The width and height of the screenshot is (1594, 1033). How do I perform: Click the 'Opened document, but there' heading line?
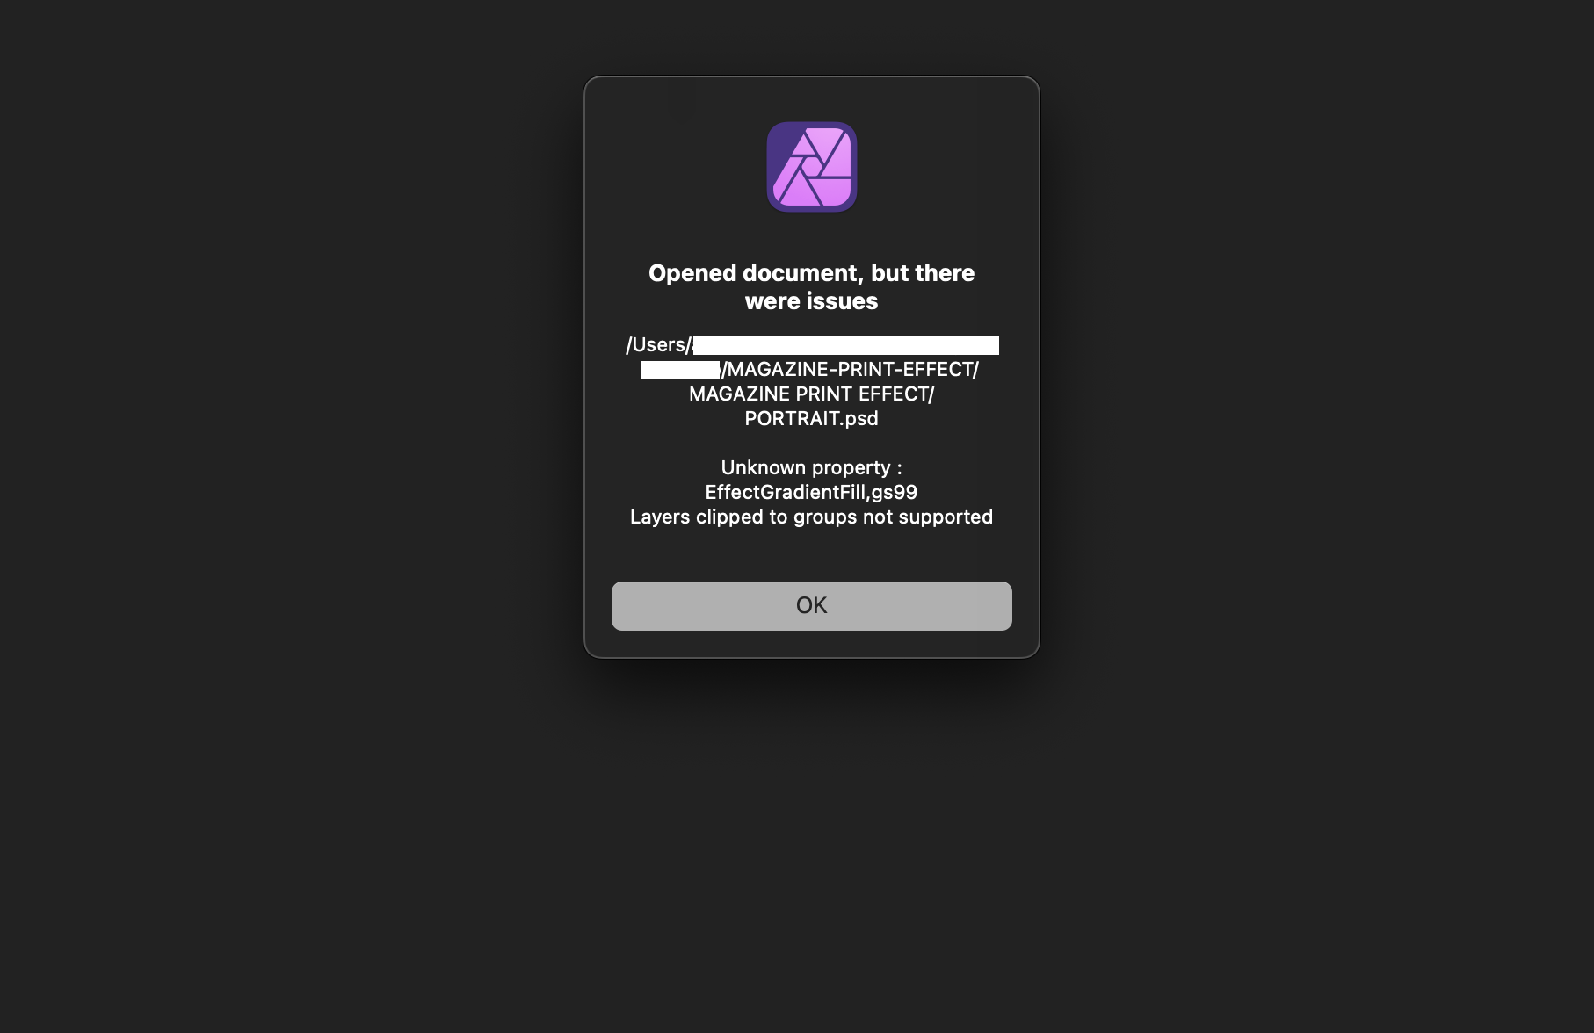[811, 273]
